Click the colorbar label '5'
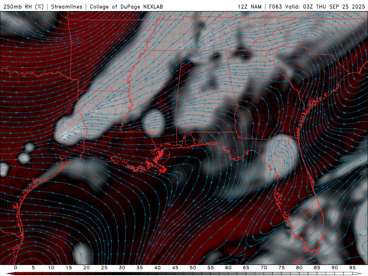Viewport: 368px width, 276px height. pos(33,268)
